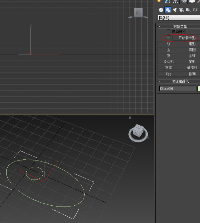Open the Create tab sun icon
This screenshot has height=223, width=200.
159,1
